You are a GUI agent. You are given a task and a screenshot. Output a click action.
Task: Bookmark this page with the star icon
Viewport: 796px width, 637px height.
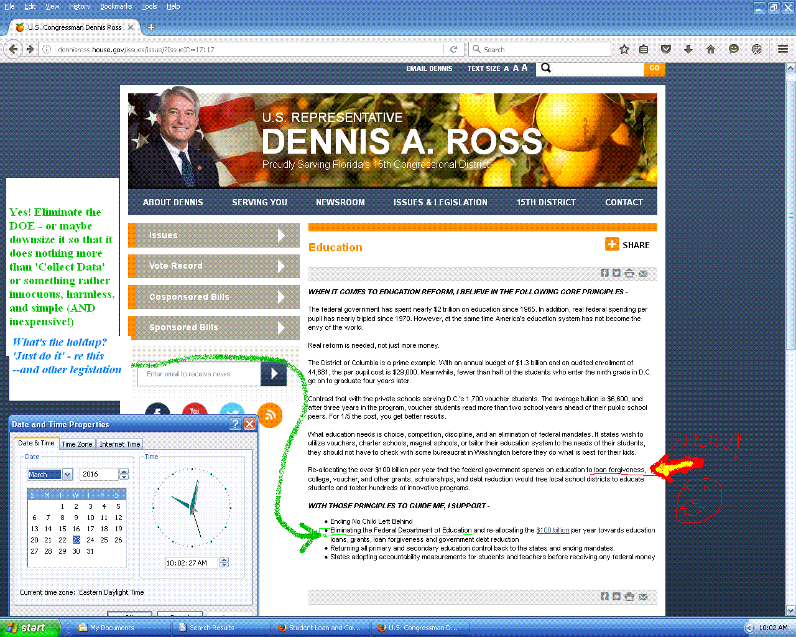(624, 49)
